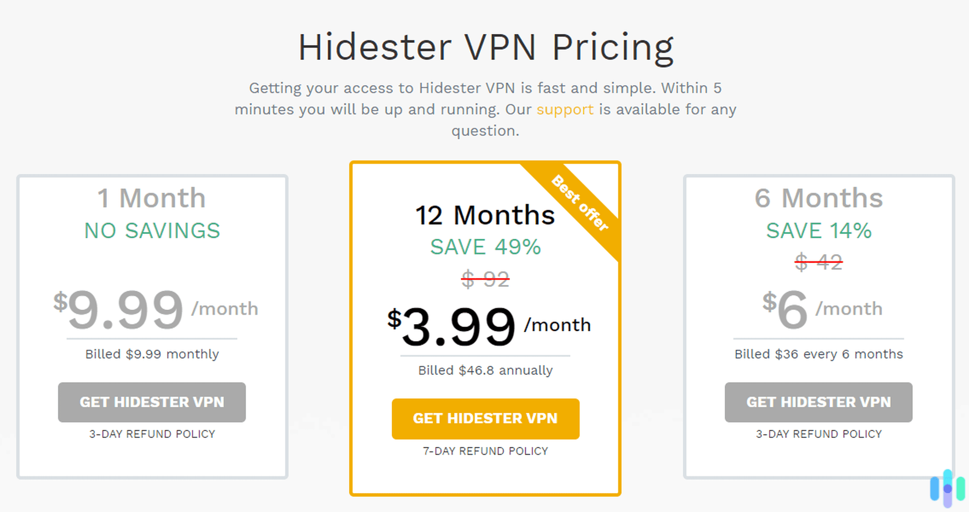Click the 3-DAY REFUND POLICY under 1 Month
Image resolution: width=969 pixels, height=512 pixels.
coord(152,434)
